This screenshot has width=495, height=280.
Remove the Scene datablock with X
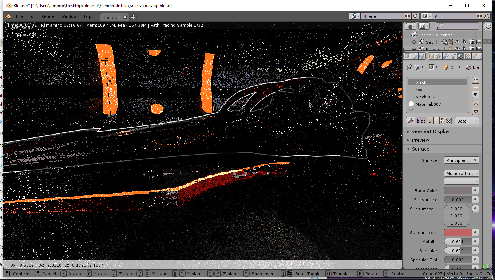click(x=415, y=16)
